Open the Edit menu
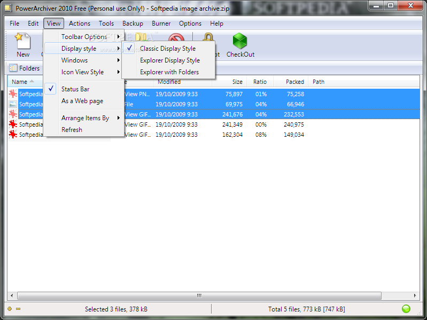 (33, 24)
